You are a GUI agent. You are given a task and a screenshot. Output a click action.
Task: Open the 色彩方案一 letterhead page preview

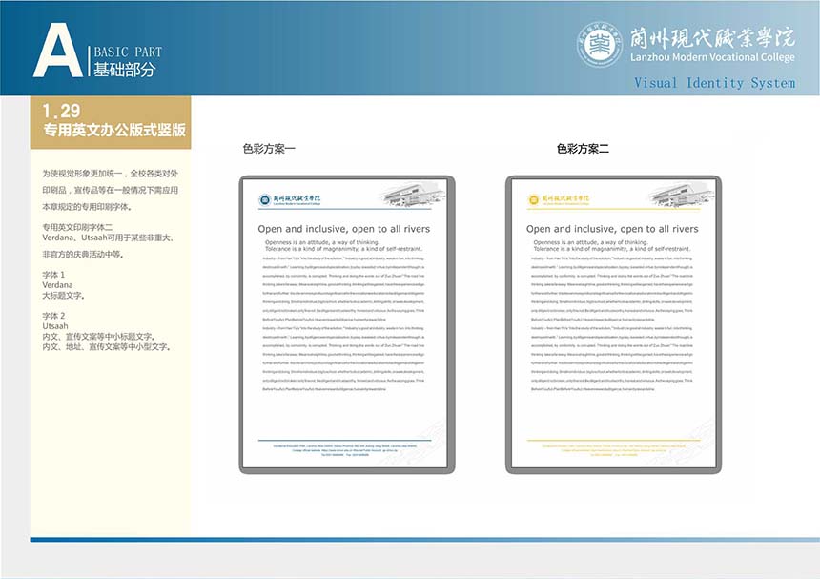coord(344,324)
